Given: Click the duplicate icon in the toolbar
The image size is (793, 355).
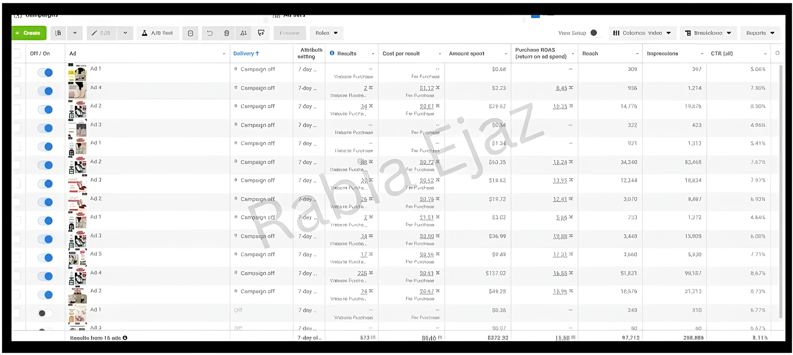Looking at the screenshot, I should click(x=58, y=33).
